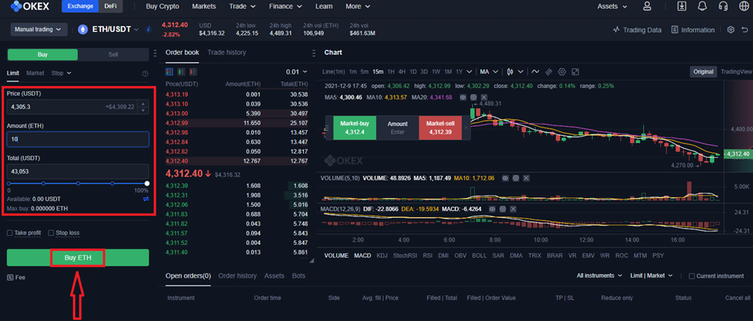The width and height of the screenshot is (753, 321).
Task: Open the language globe icon
Action: [x=742, y=6]
